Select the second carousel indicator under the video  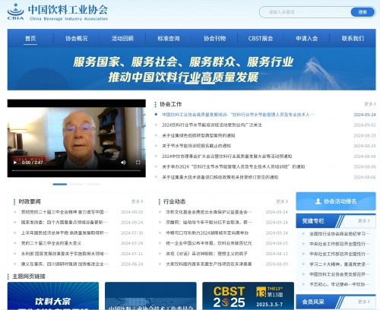(x=77, y=185)
